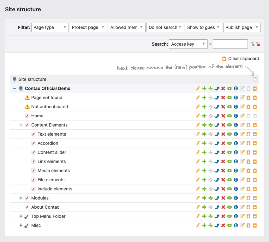The width and height of the screenshot is (269, 242).
Task: Show info for the Misc page
Action: click(236, 225)
